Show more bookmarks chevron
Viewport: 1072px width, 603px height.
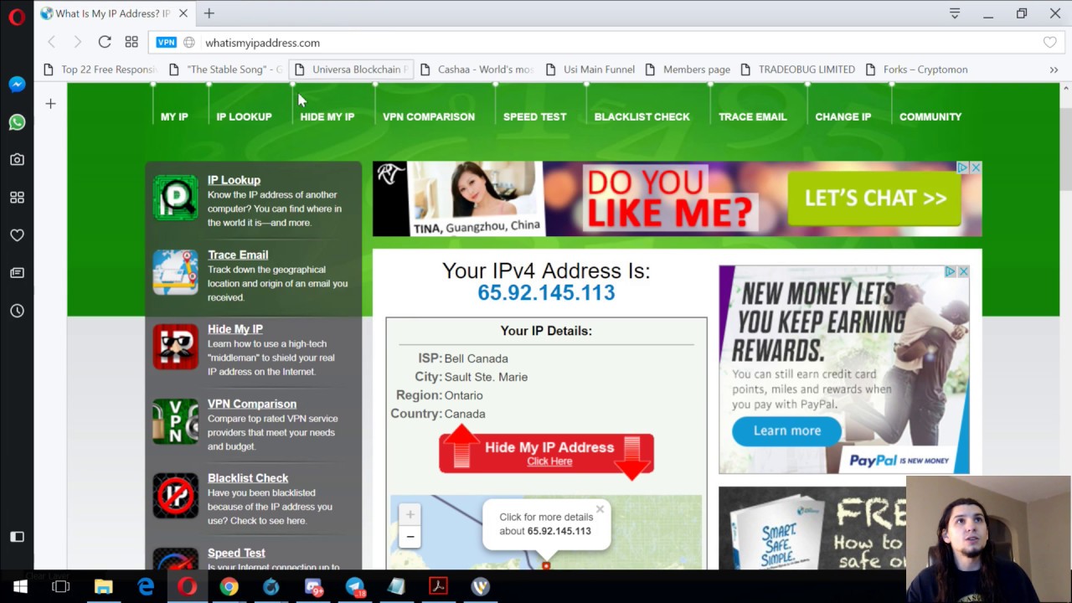click(1054, 70)
